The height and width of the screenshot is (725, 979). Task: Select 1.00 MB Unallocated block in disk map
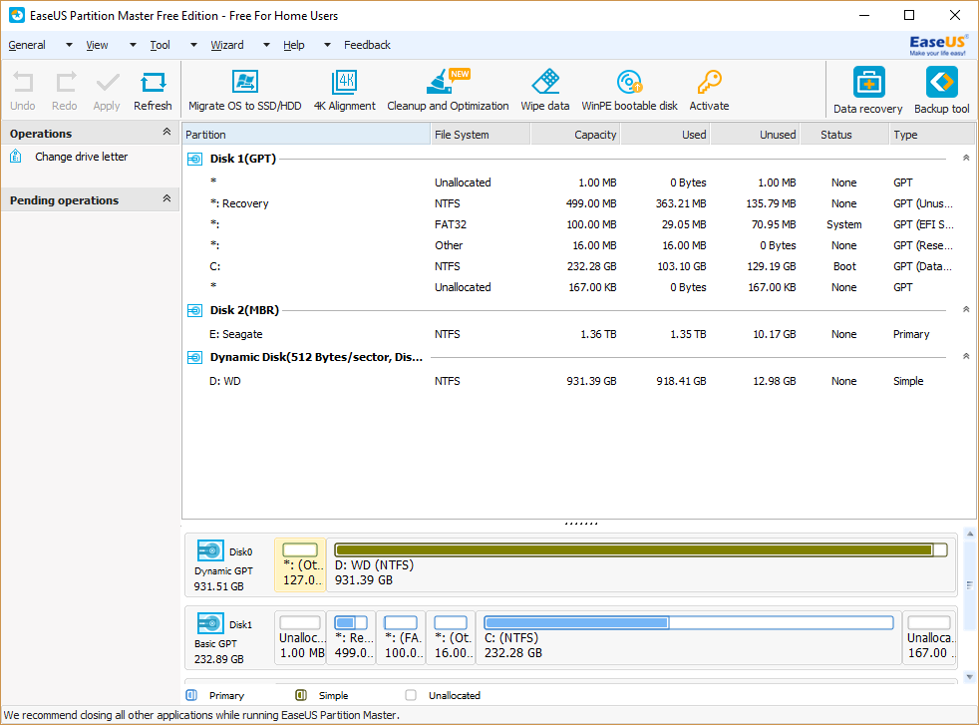pyautogui.click(x=300, y=637)
